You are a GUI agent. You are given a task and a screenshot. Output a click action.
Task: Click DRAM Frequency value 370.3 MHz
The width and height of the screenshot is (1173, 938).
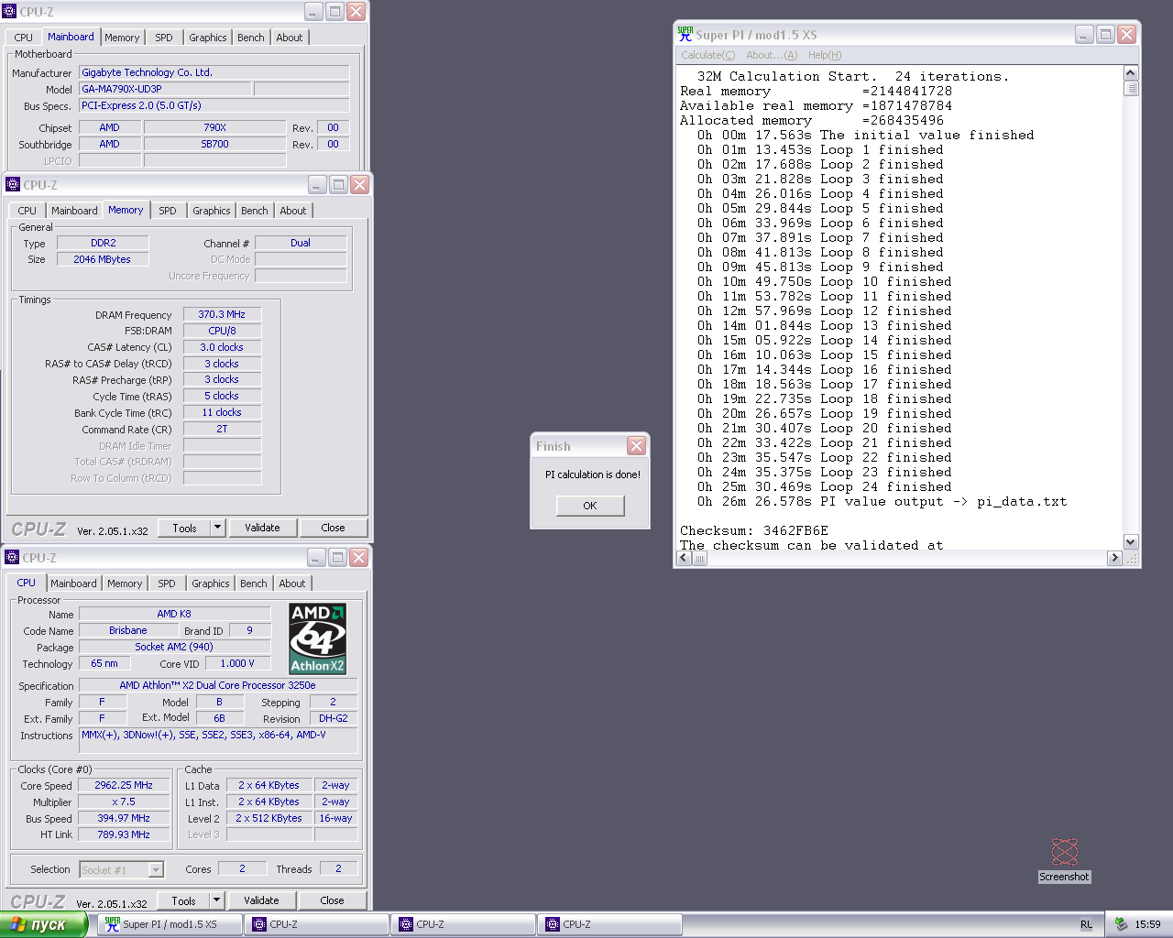point(222,314)
